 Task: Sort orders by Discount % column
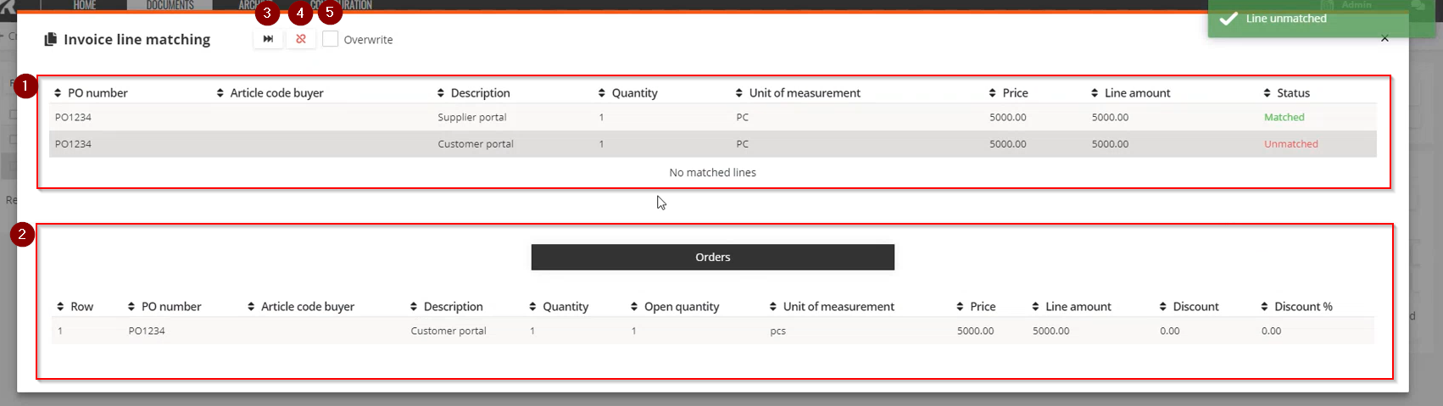(x=1296, y=307)
